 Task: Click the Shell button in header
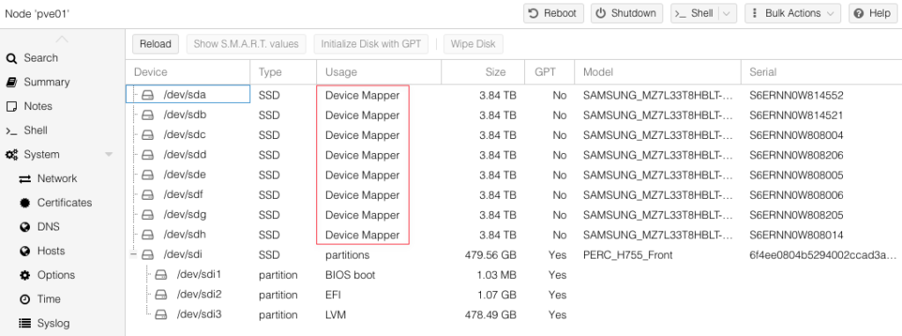[696, 13]
